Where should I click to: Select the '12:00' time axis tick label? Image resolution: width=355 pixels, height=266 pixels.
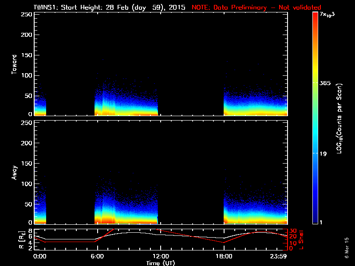pos(160,256)
